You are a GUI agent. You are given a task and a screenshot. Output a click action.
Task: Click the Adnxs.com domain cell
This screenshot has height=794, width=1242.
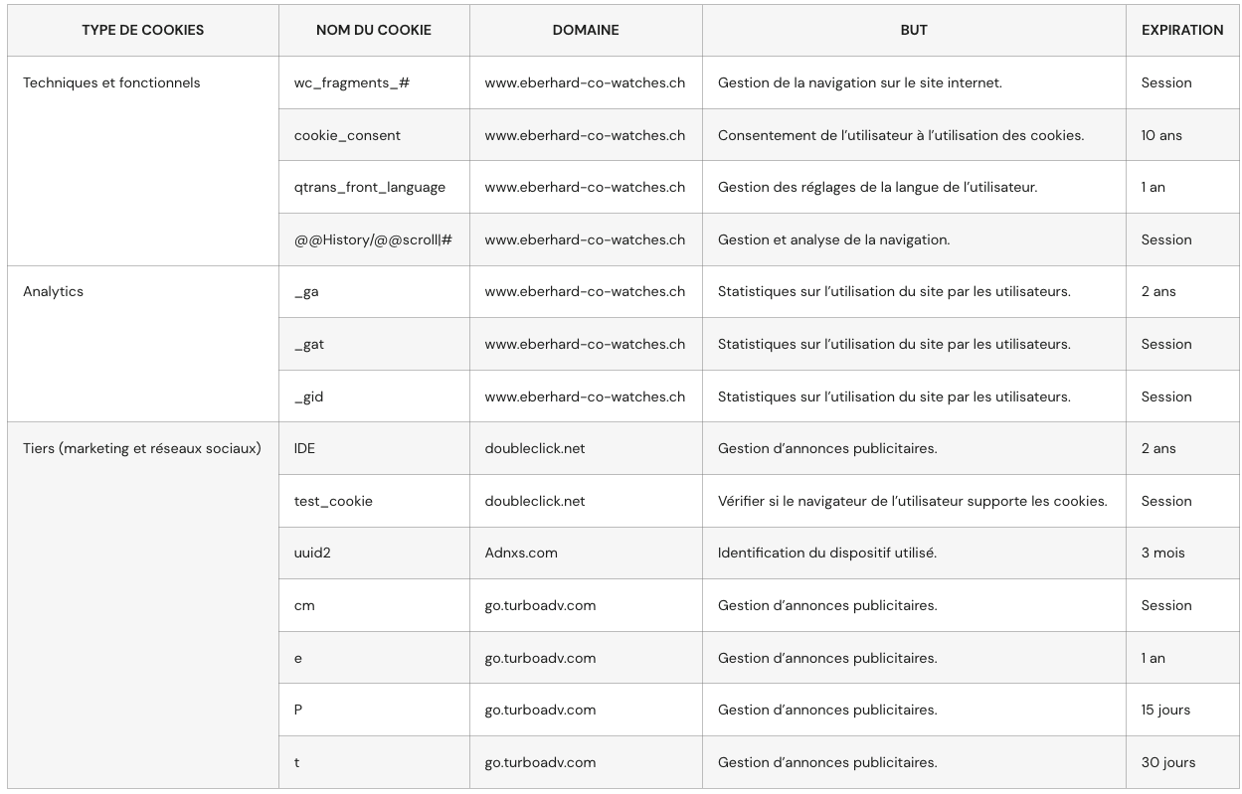(x=521, y=553)
